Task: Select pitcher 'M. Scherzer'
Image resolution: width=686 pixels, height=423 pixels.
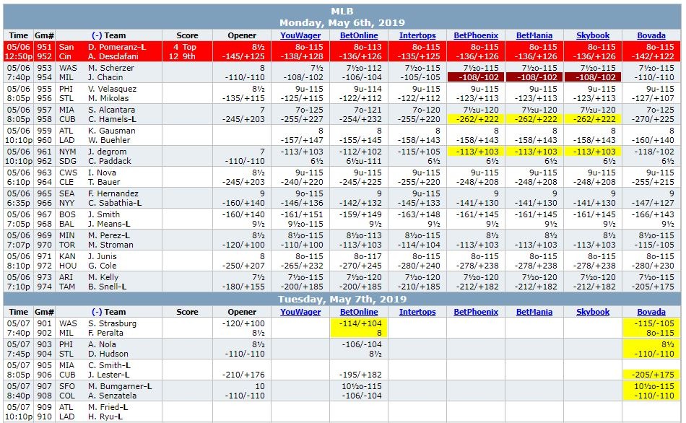Action: 110,68
